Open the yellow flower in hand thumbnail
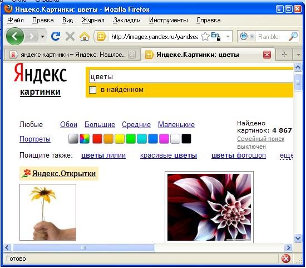The width and height of the screenshot is (306, 268). click(x=48, y=212)
